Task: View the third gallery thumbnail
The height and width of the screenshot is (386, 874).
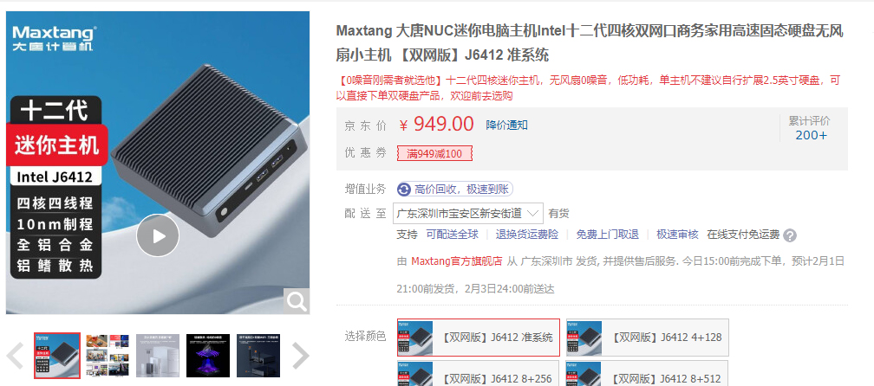Action: pos(158,356)
